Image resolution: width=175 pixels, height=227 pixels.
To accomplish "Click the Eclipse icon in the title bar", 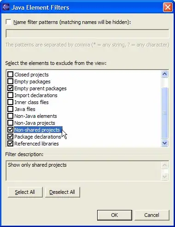I will click(x=6, y=7).
